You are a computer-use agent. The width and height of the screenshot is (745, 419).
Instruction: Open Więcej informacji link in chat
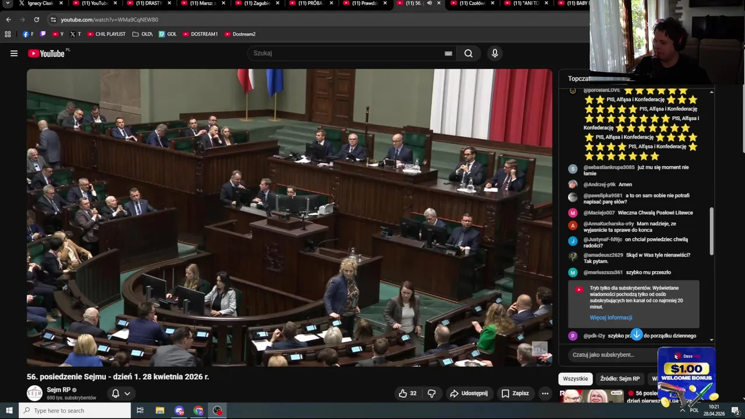point(611,318)
